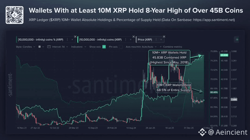Click the 2.412 price axis label
The width and height of the screenshot is (250, 140).
click(234, 79)
